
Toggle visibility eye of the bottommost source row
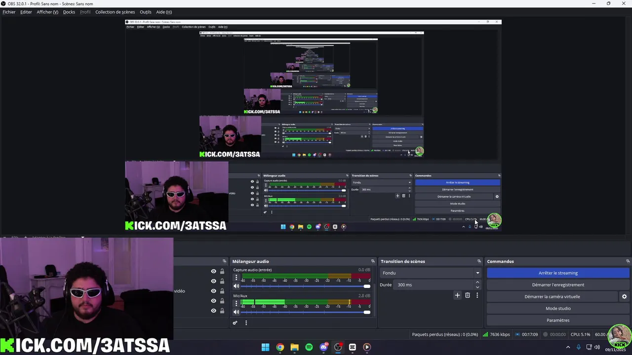[x=213, y=311]
